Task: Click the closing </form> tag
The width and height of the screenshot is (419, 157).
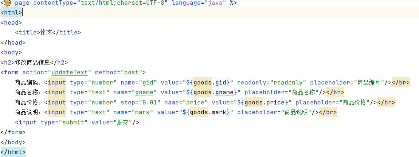Action: tap(13, 132)
